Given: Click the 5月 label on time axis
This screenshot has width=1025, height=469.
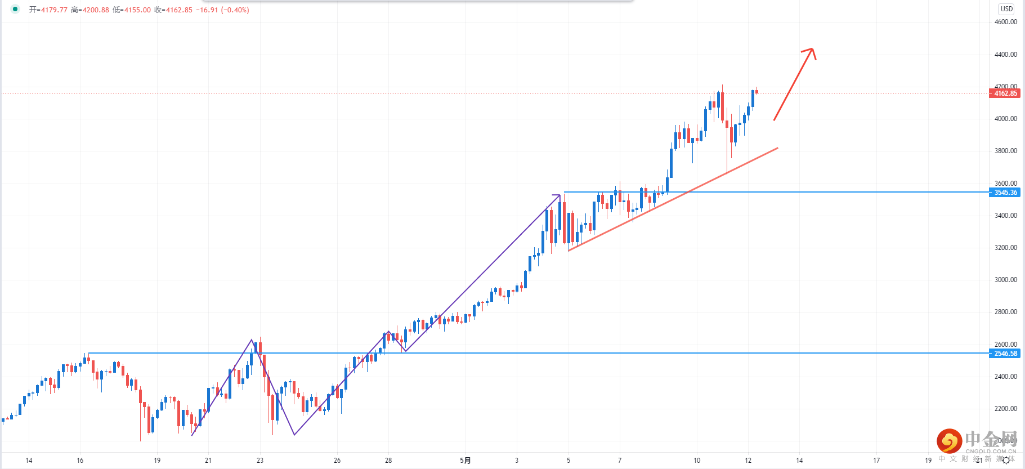Looking at the screenshot, I should tap(465, 461).
